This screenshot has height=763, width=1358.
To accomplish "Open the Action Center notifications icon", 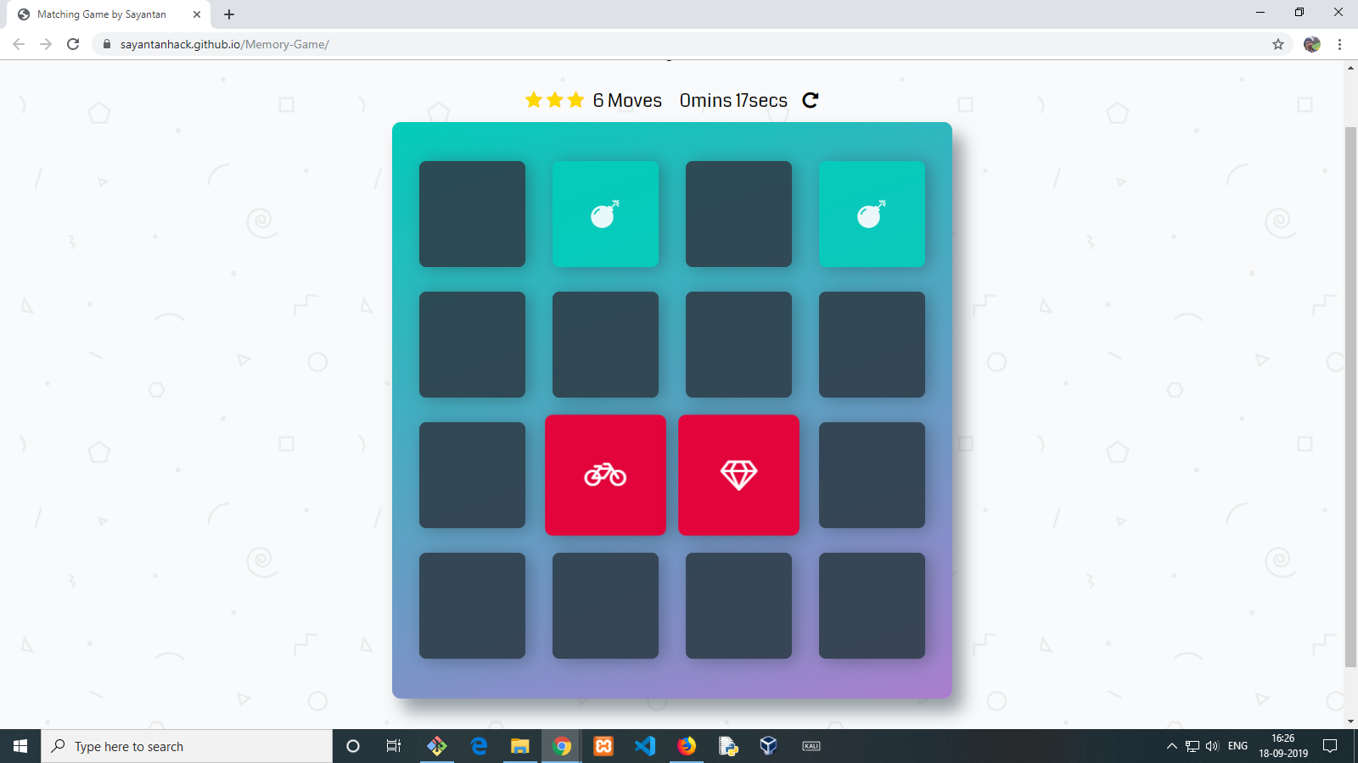I will coord(1330,746).
